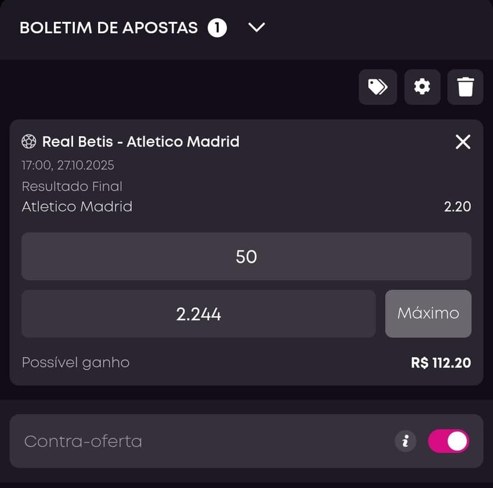The height and width of the screenshot is (488, 493).
Task: Remove the Real Betis - Atletico Madrid bet
Action: click(462, 141)
